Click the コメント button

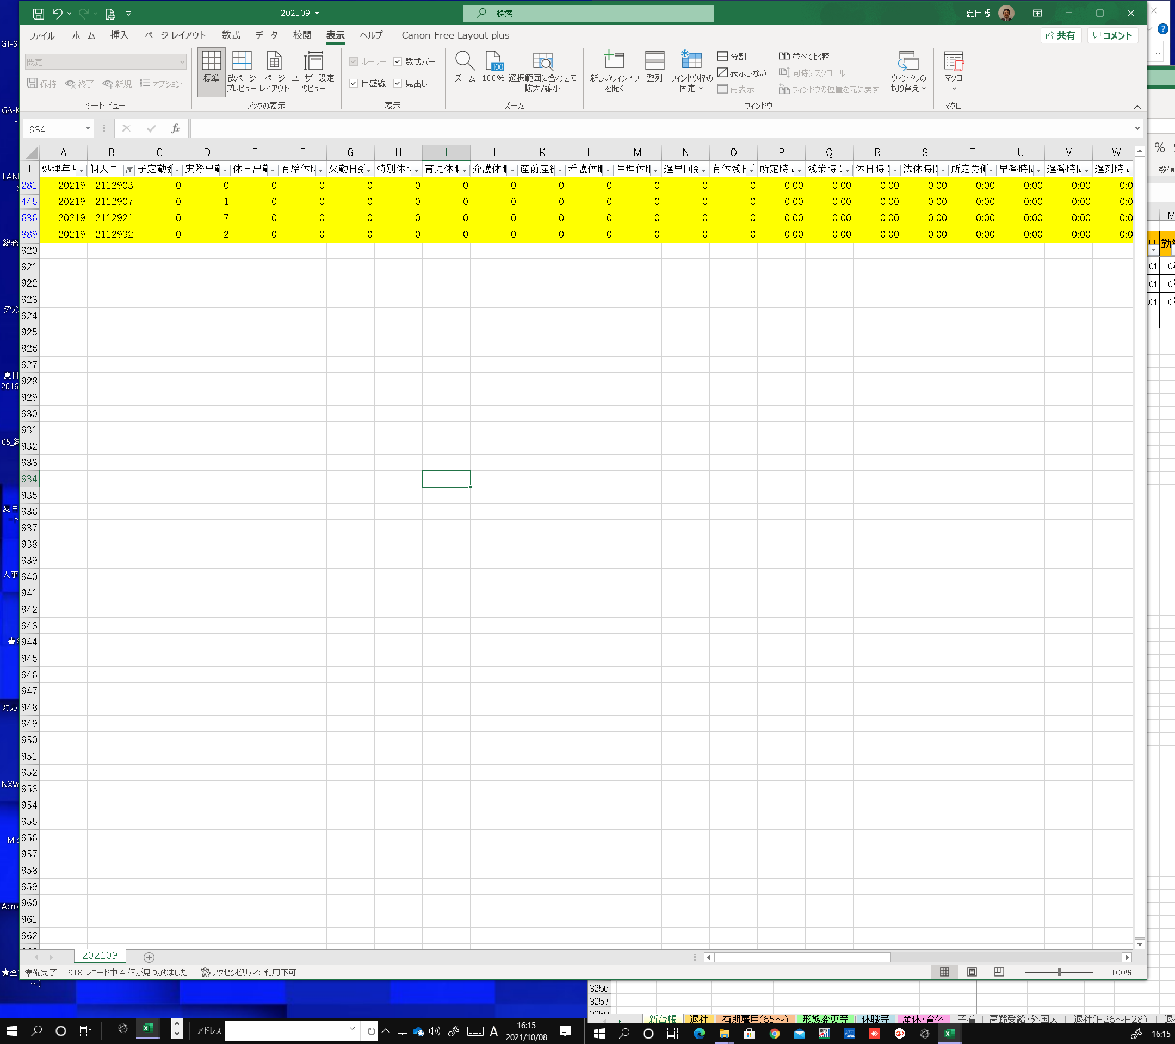[1112, 36]
